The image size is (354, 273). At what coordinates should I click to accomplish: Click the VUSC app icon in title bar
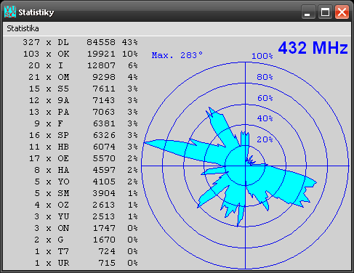(10, 12)
